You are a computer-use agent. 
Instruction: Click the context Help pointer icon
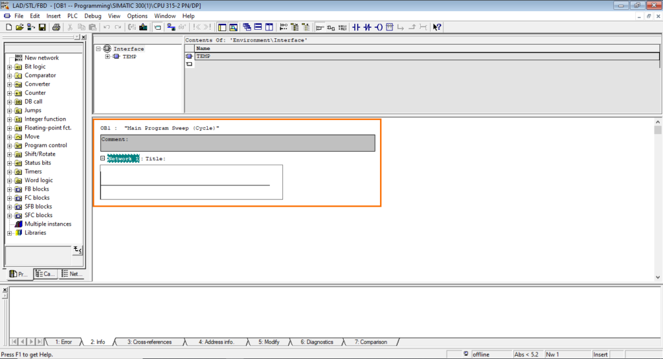click(437, 27)
